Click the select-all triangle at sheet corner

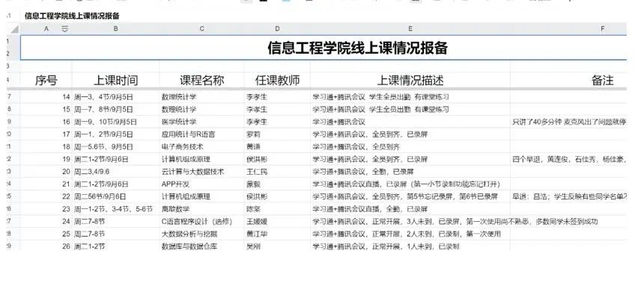pos(14,29)
